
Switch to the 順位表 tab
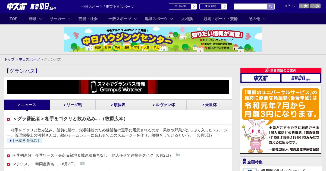pos(118,105)
